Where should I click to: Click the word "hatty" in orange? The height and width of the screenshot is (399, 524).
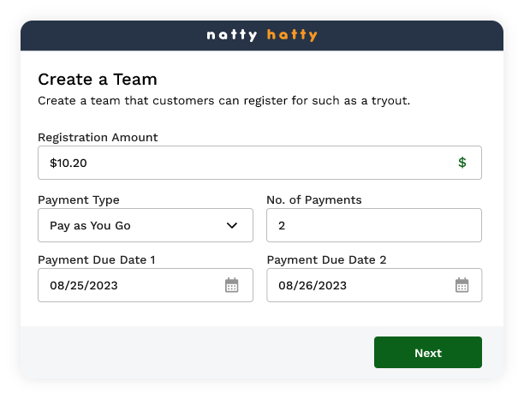pyautogui.click(x=292, y=35)
